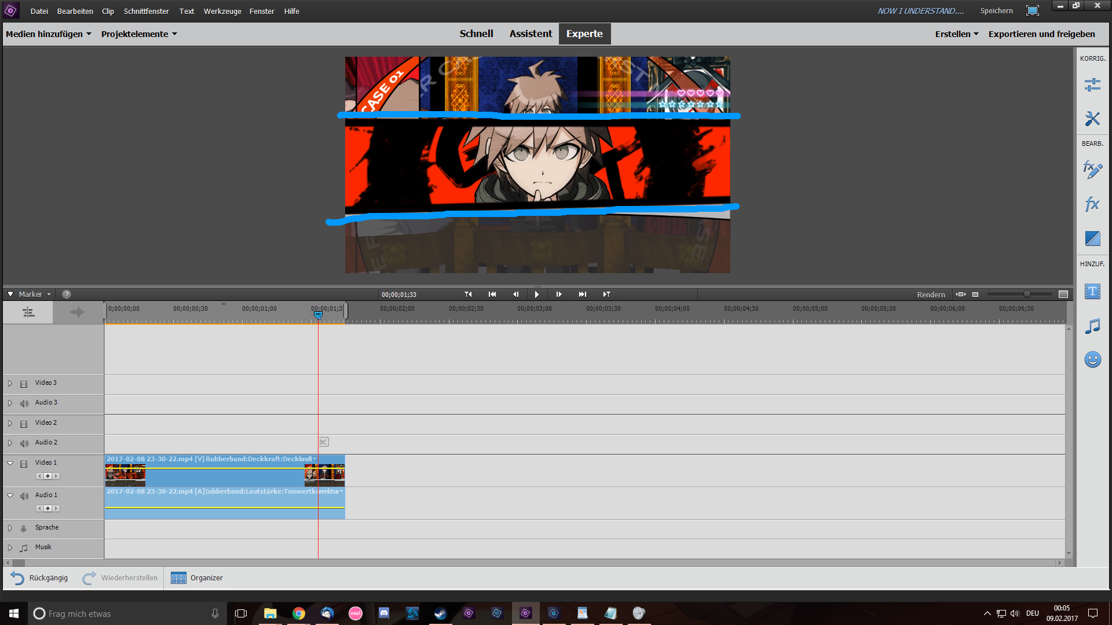Expand the Video 3 track

10,383
